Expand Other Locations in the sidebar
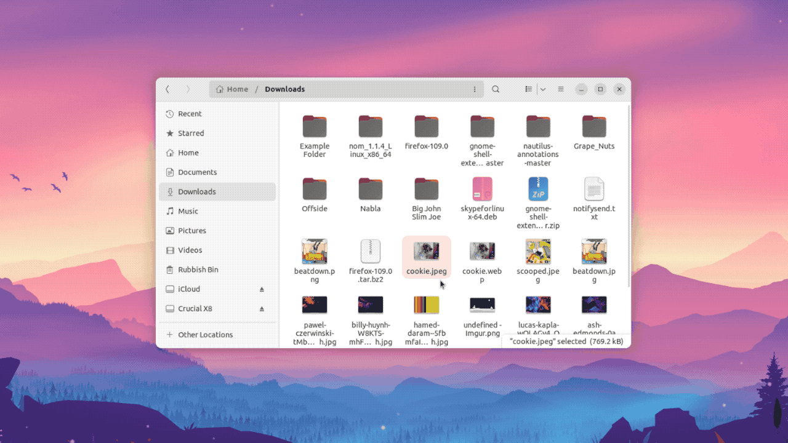The image size is (788, 443). pos(204,334)
